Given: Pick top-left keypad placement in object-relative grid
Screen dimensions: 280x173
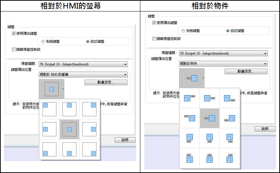Looking at the screenshot, I should pyautogui.click(x=189, y=98).
